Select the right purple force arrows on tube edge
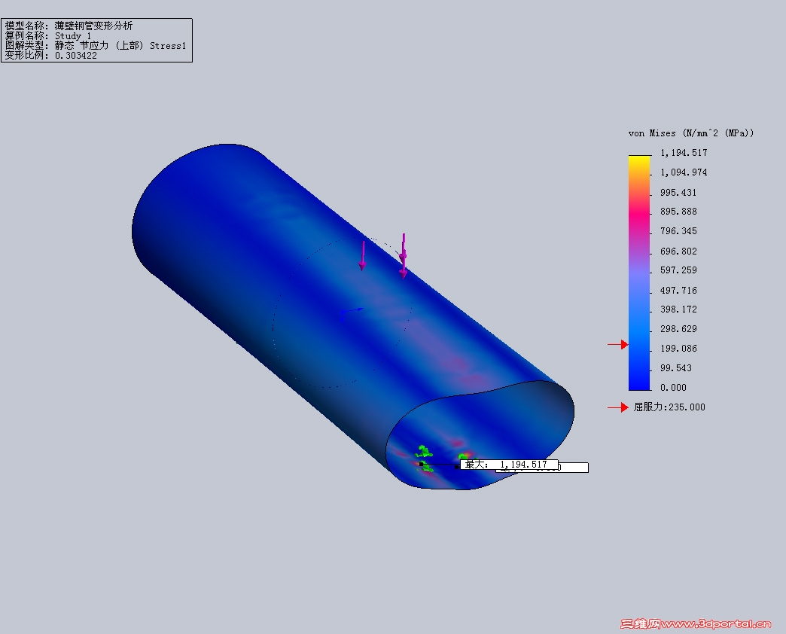Viewport: 786px width, 634px height. (403, 256)
